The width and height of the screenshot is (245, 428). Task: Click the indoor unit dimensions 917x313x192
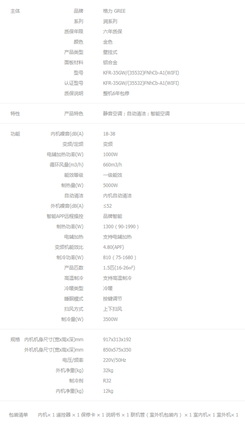tap(117, 340)
